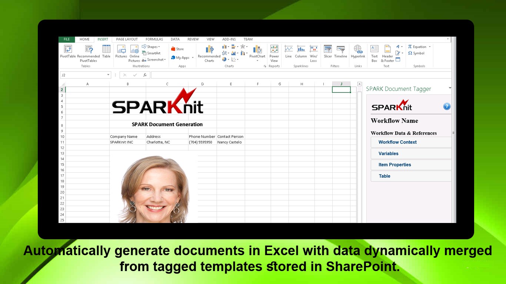The height and width of the screenshot is (284, 506).
Task: Select cell containing 'SPARKnit INC'
Action: (x=128, y=142)
